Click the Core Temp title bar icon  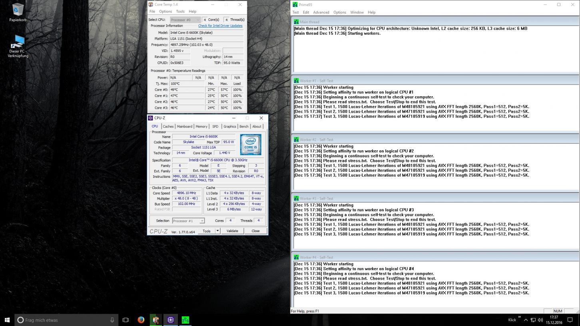(x=151, y=4)
